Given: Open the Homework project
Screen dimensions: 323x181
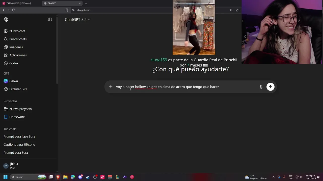Looking at the screenshot, I should (x=17, y=117).
